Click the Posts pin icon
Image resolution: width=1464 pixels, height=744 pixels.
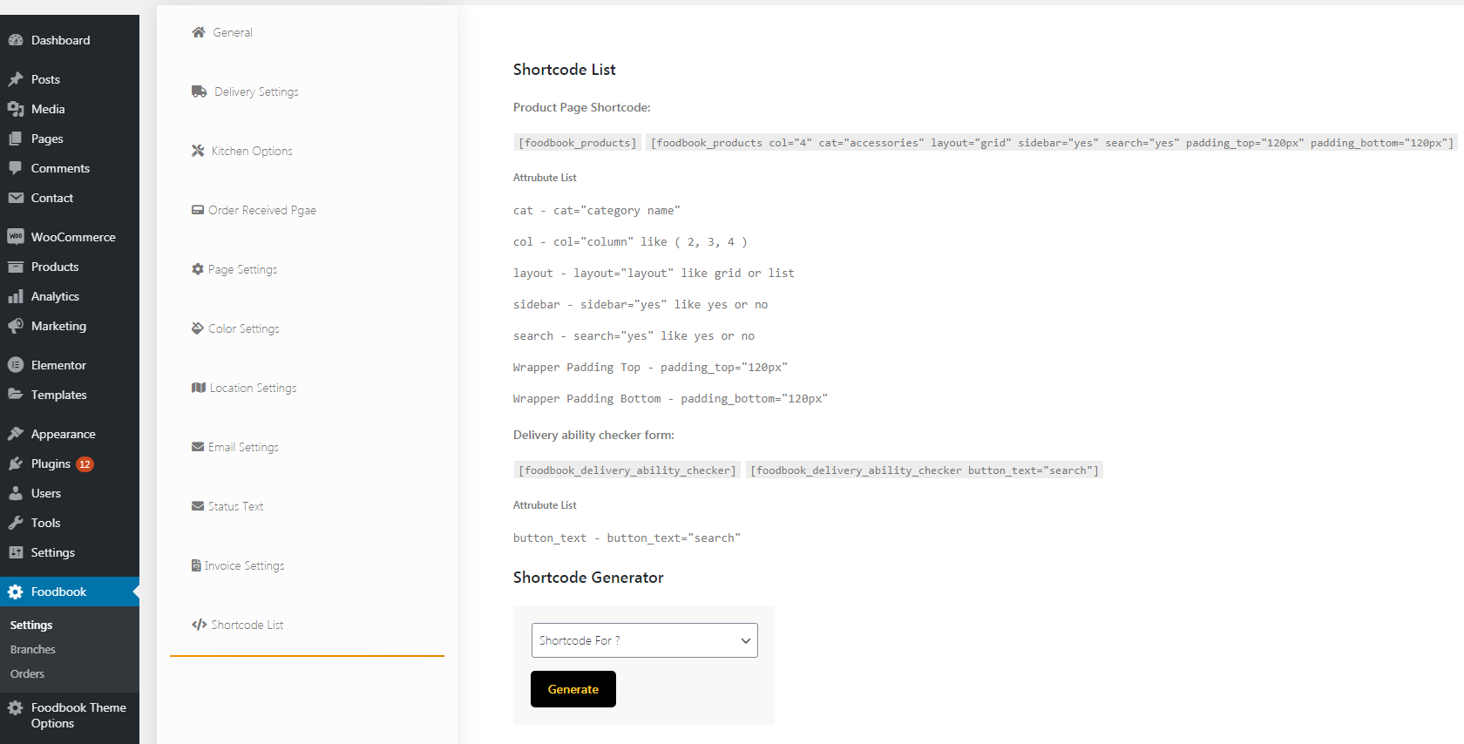click(16, 79)
